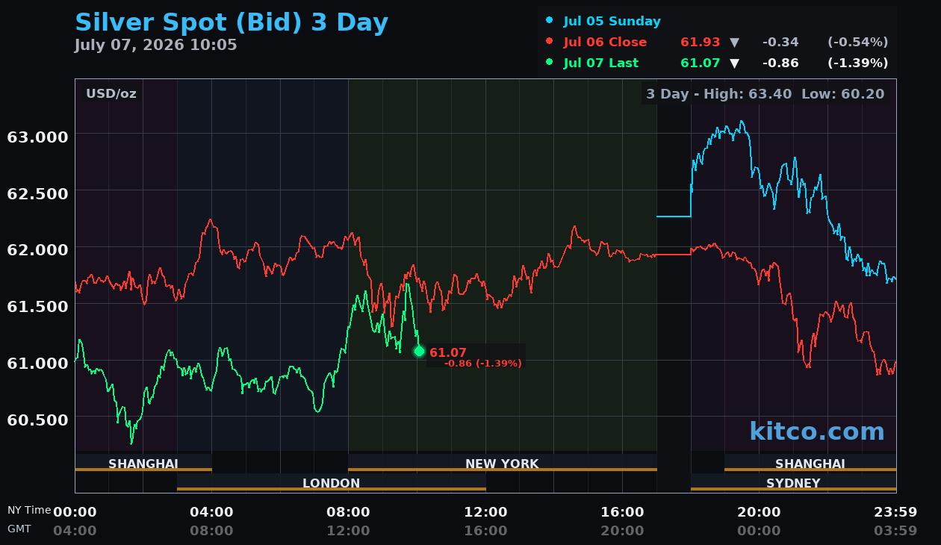This screenshot has height=545, width=941.
Task: Select the 'Jul 06 Close' legend label
Action: pyautogui.click(x=605, y=42)
